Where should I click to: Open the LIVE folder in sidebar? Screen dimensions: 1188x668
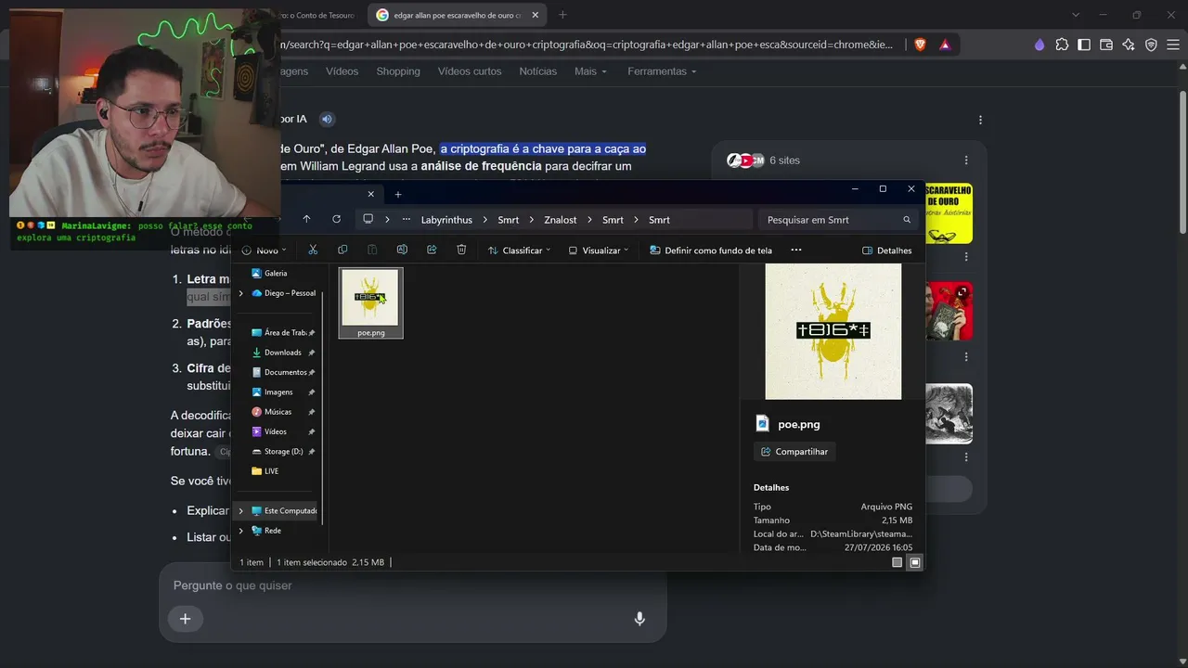[271, 471]
